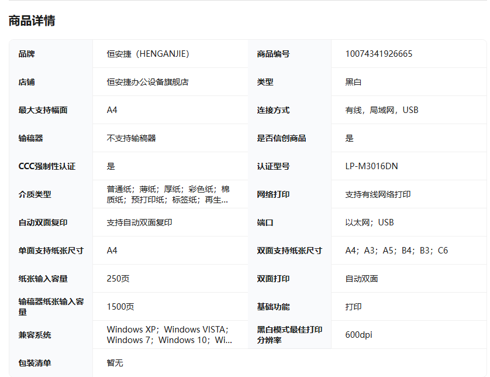Viewport: 490px width, 377px height.
Task: Click the 网络打印 label
Action: tap(273, 194)
